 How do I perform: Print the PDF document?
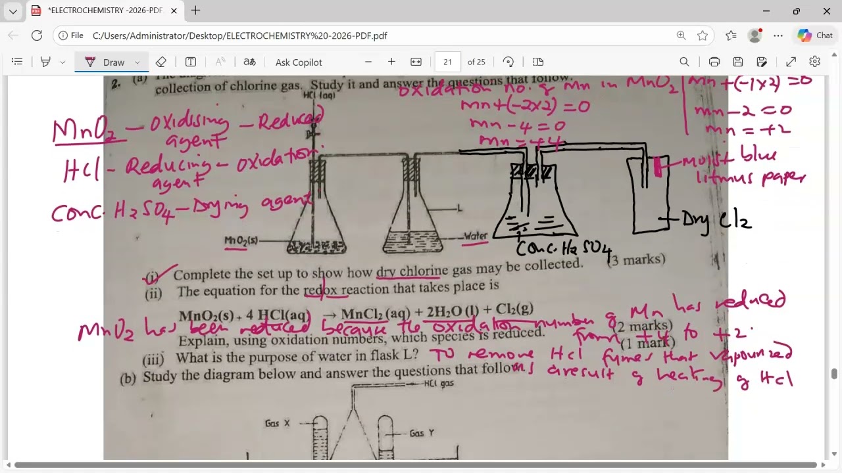pos(714,62)
